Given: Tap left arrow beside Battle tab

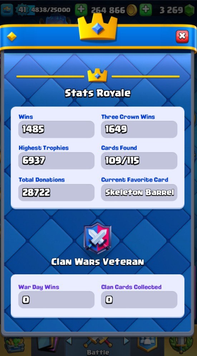Looking at the screenshot, I should pyautogui.click(x=69, y=340).
